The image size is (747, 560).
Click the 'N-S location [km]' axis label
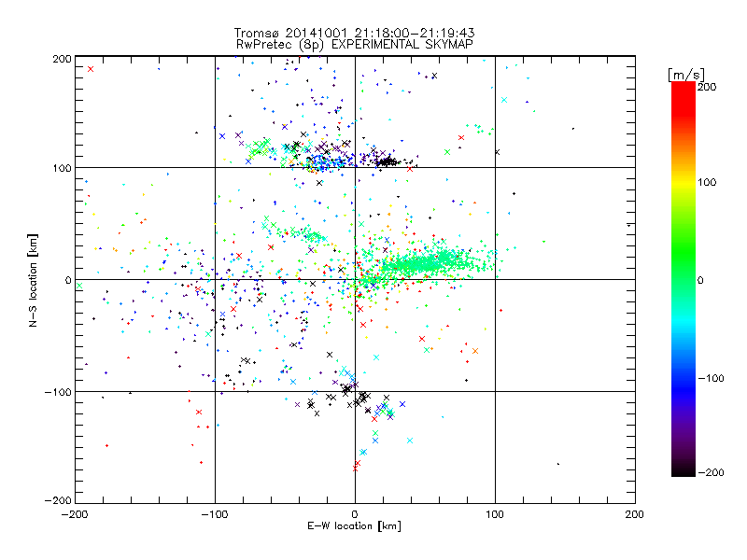click(33, 281)
